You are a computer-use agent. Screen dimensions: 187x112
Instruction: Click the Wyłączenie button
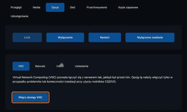[65, 38]
